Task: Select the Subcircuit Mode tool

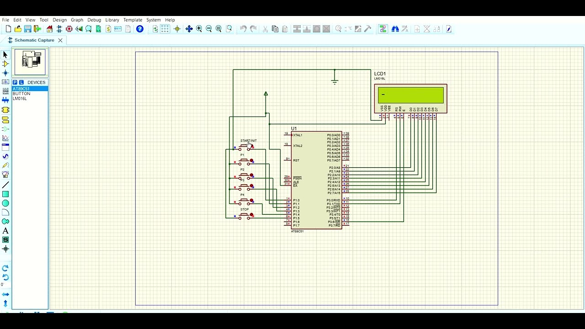Action: click(x=5, y=110)
